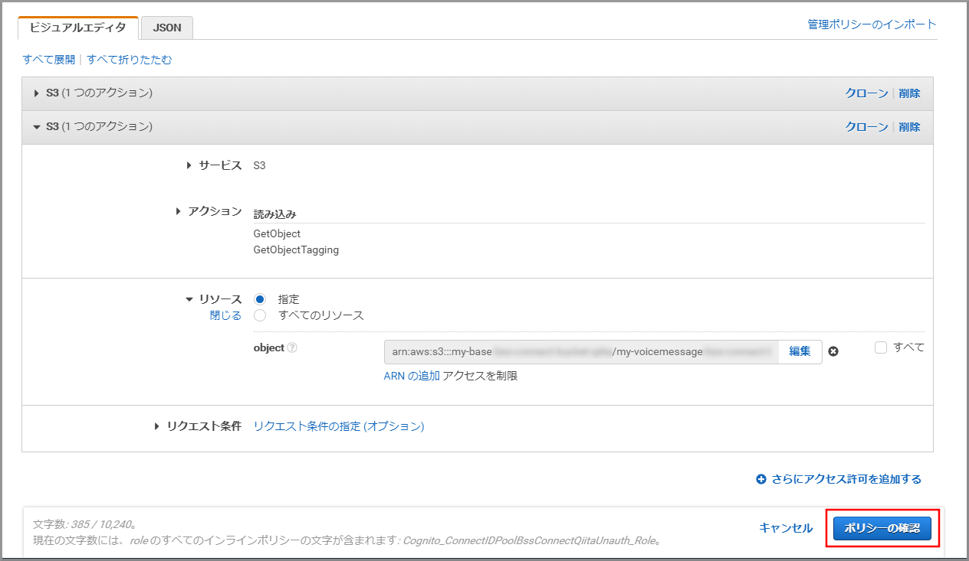Click クローン on the first S3 row
The height and width of the screenshot is (561, 969).
pos(866,93)
